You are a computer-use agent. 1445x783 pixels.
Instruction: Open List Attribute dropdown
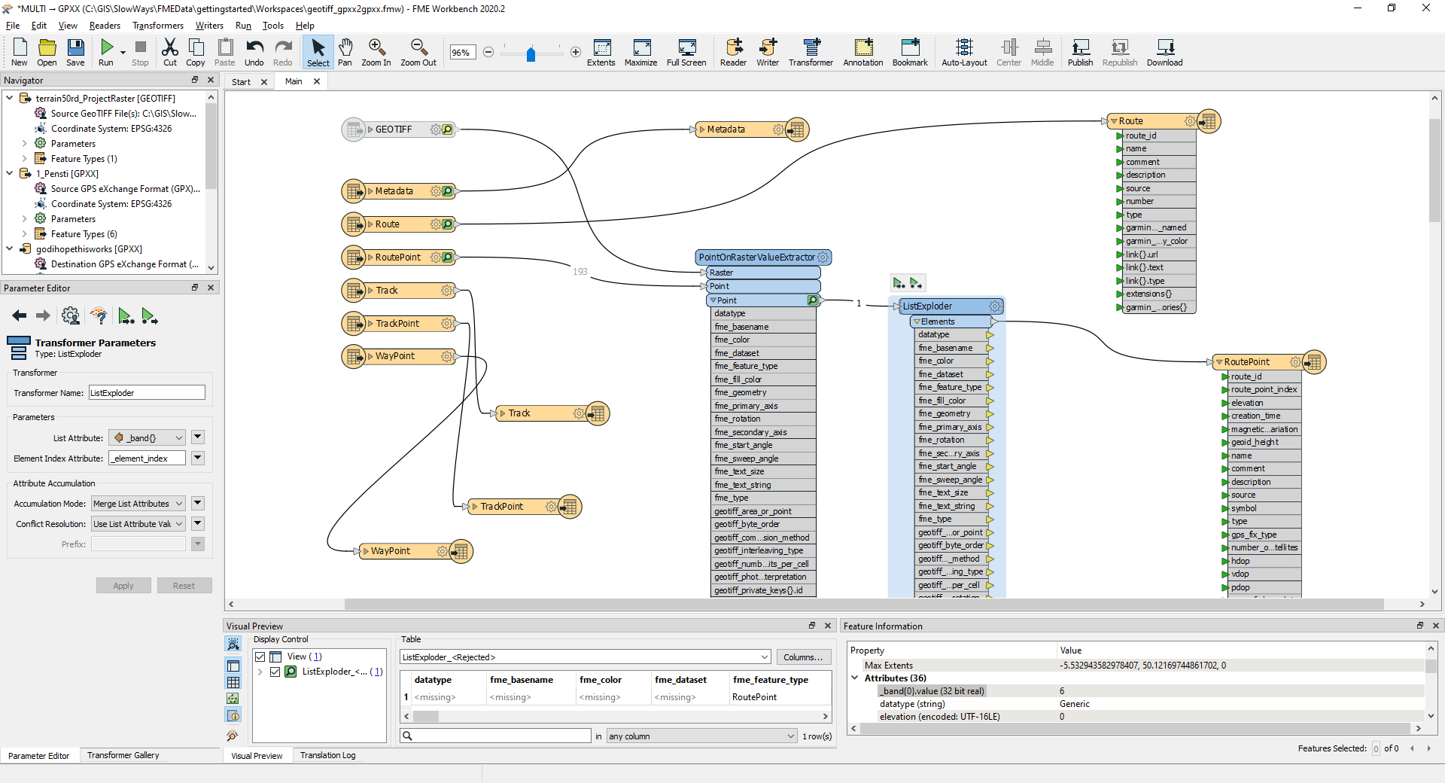coord(148,437)
